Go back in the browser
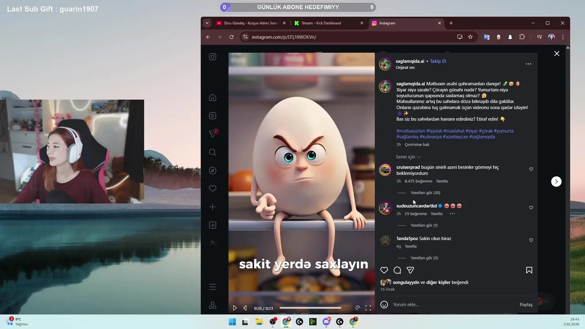The width and height of the screenshot is (585, 329). click(x=208, y=37)
